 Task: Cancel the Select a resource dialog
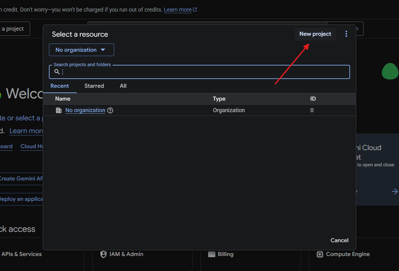(339, 240)
